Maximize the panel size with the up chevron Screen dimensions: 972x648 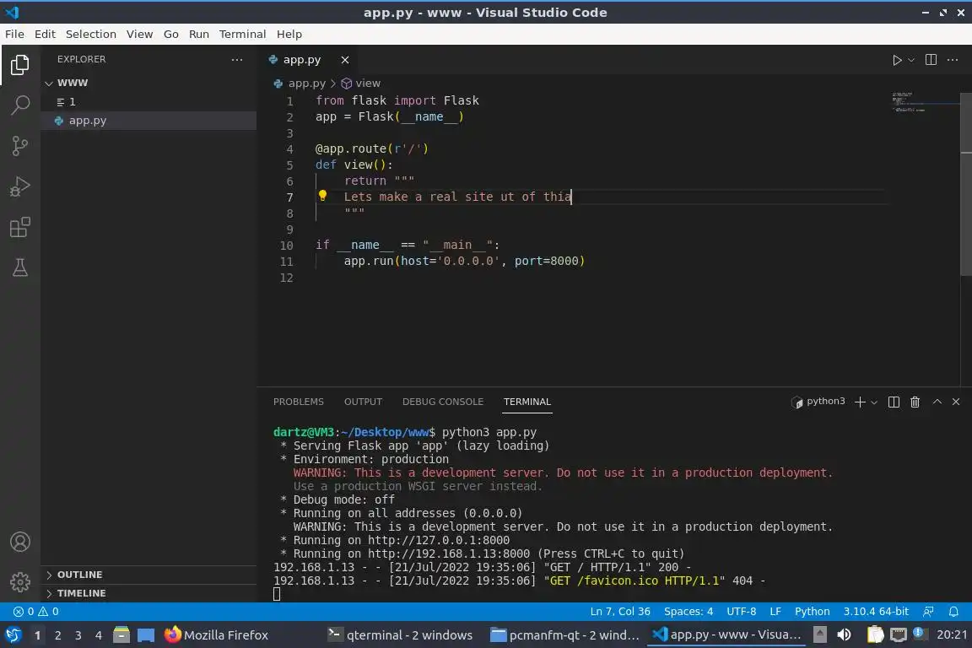coord(937,402)
